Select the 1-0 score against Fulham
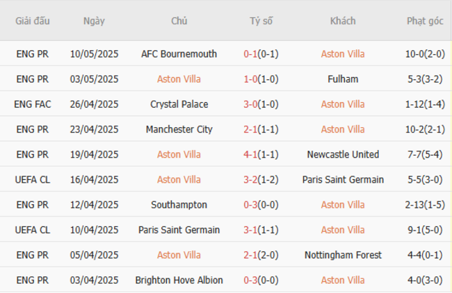The width and height of the screenshot is (452, 293). click(250, 79)
